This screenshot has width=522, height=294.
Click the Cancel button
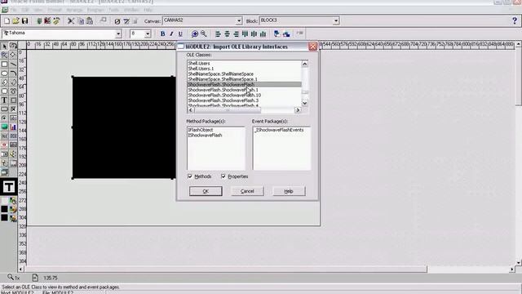[x=247, y=191]
